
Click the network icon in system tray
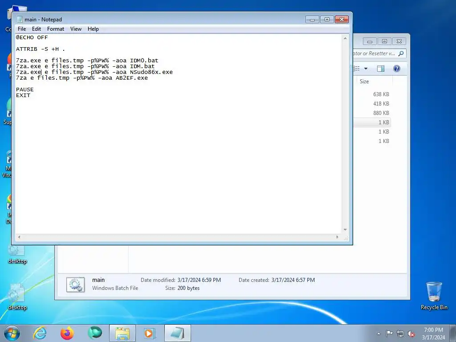click(x=400, y=334)
